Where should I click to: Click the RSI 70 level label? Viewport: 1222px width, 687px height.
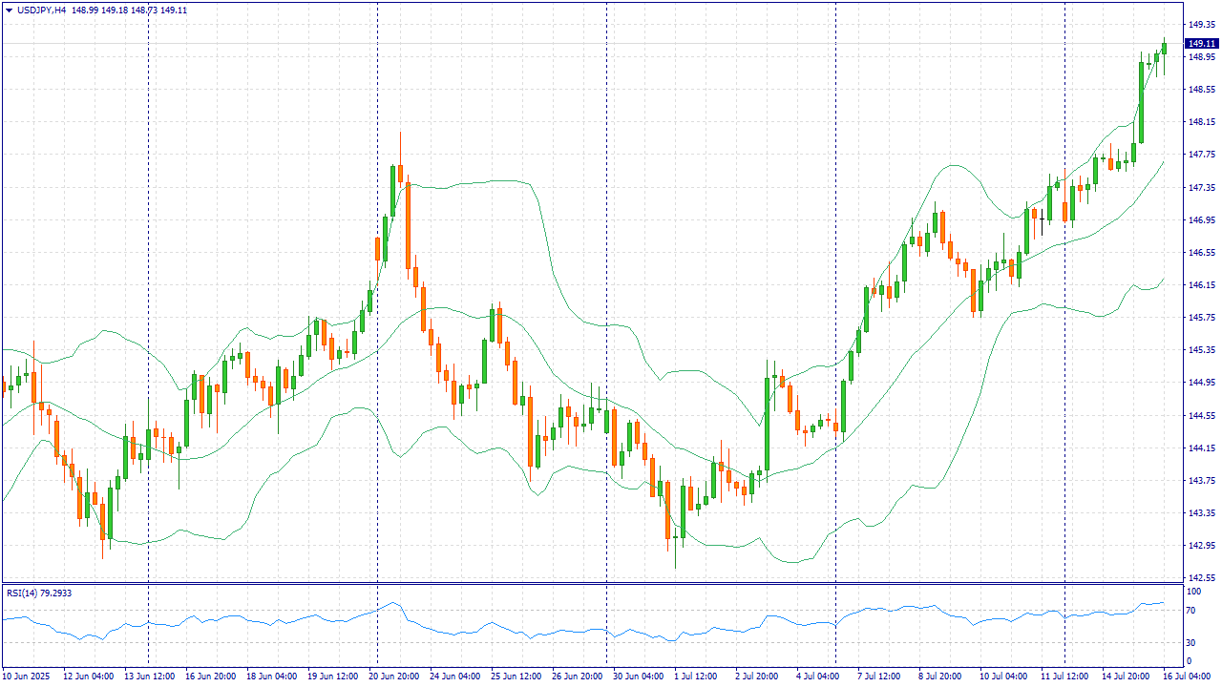point(1190,610)
